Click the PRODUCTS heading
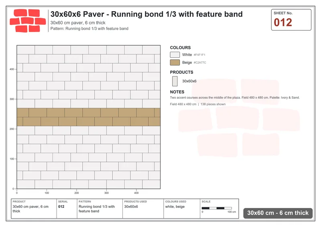The height and width of the screenshot is (227, 321). [x=182, y=72]
